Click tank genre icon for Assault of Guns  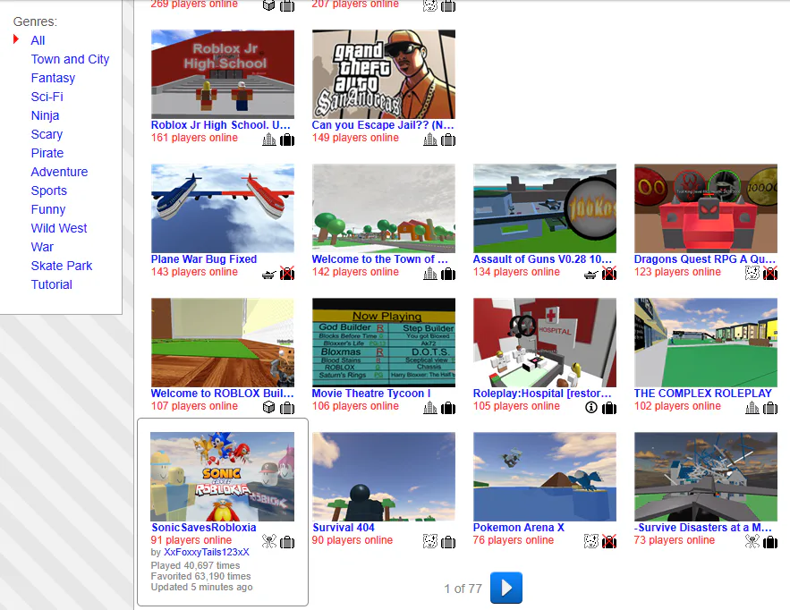pyautogui.click(x=591, y=274)
